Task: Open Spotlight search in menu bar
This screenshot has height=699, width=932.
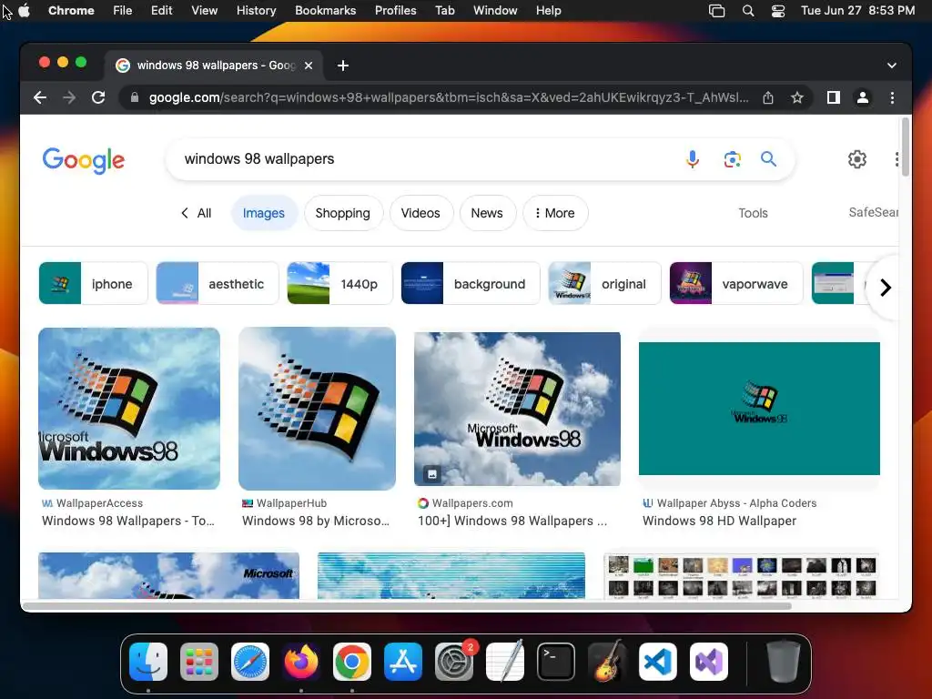Action: [x=748, y=11]
